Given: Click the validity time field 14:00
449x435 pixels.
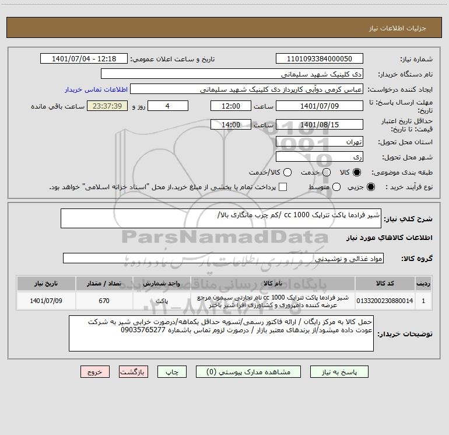Looking at the screenshot, I should (x=231, y=124).
